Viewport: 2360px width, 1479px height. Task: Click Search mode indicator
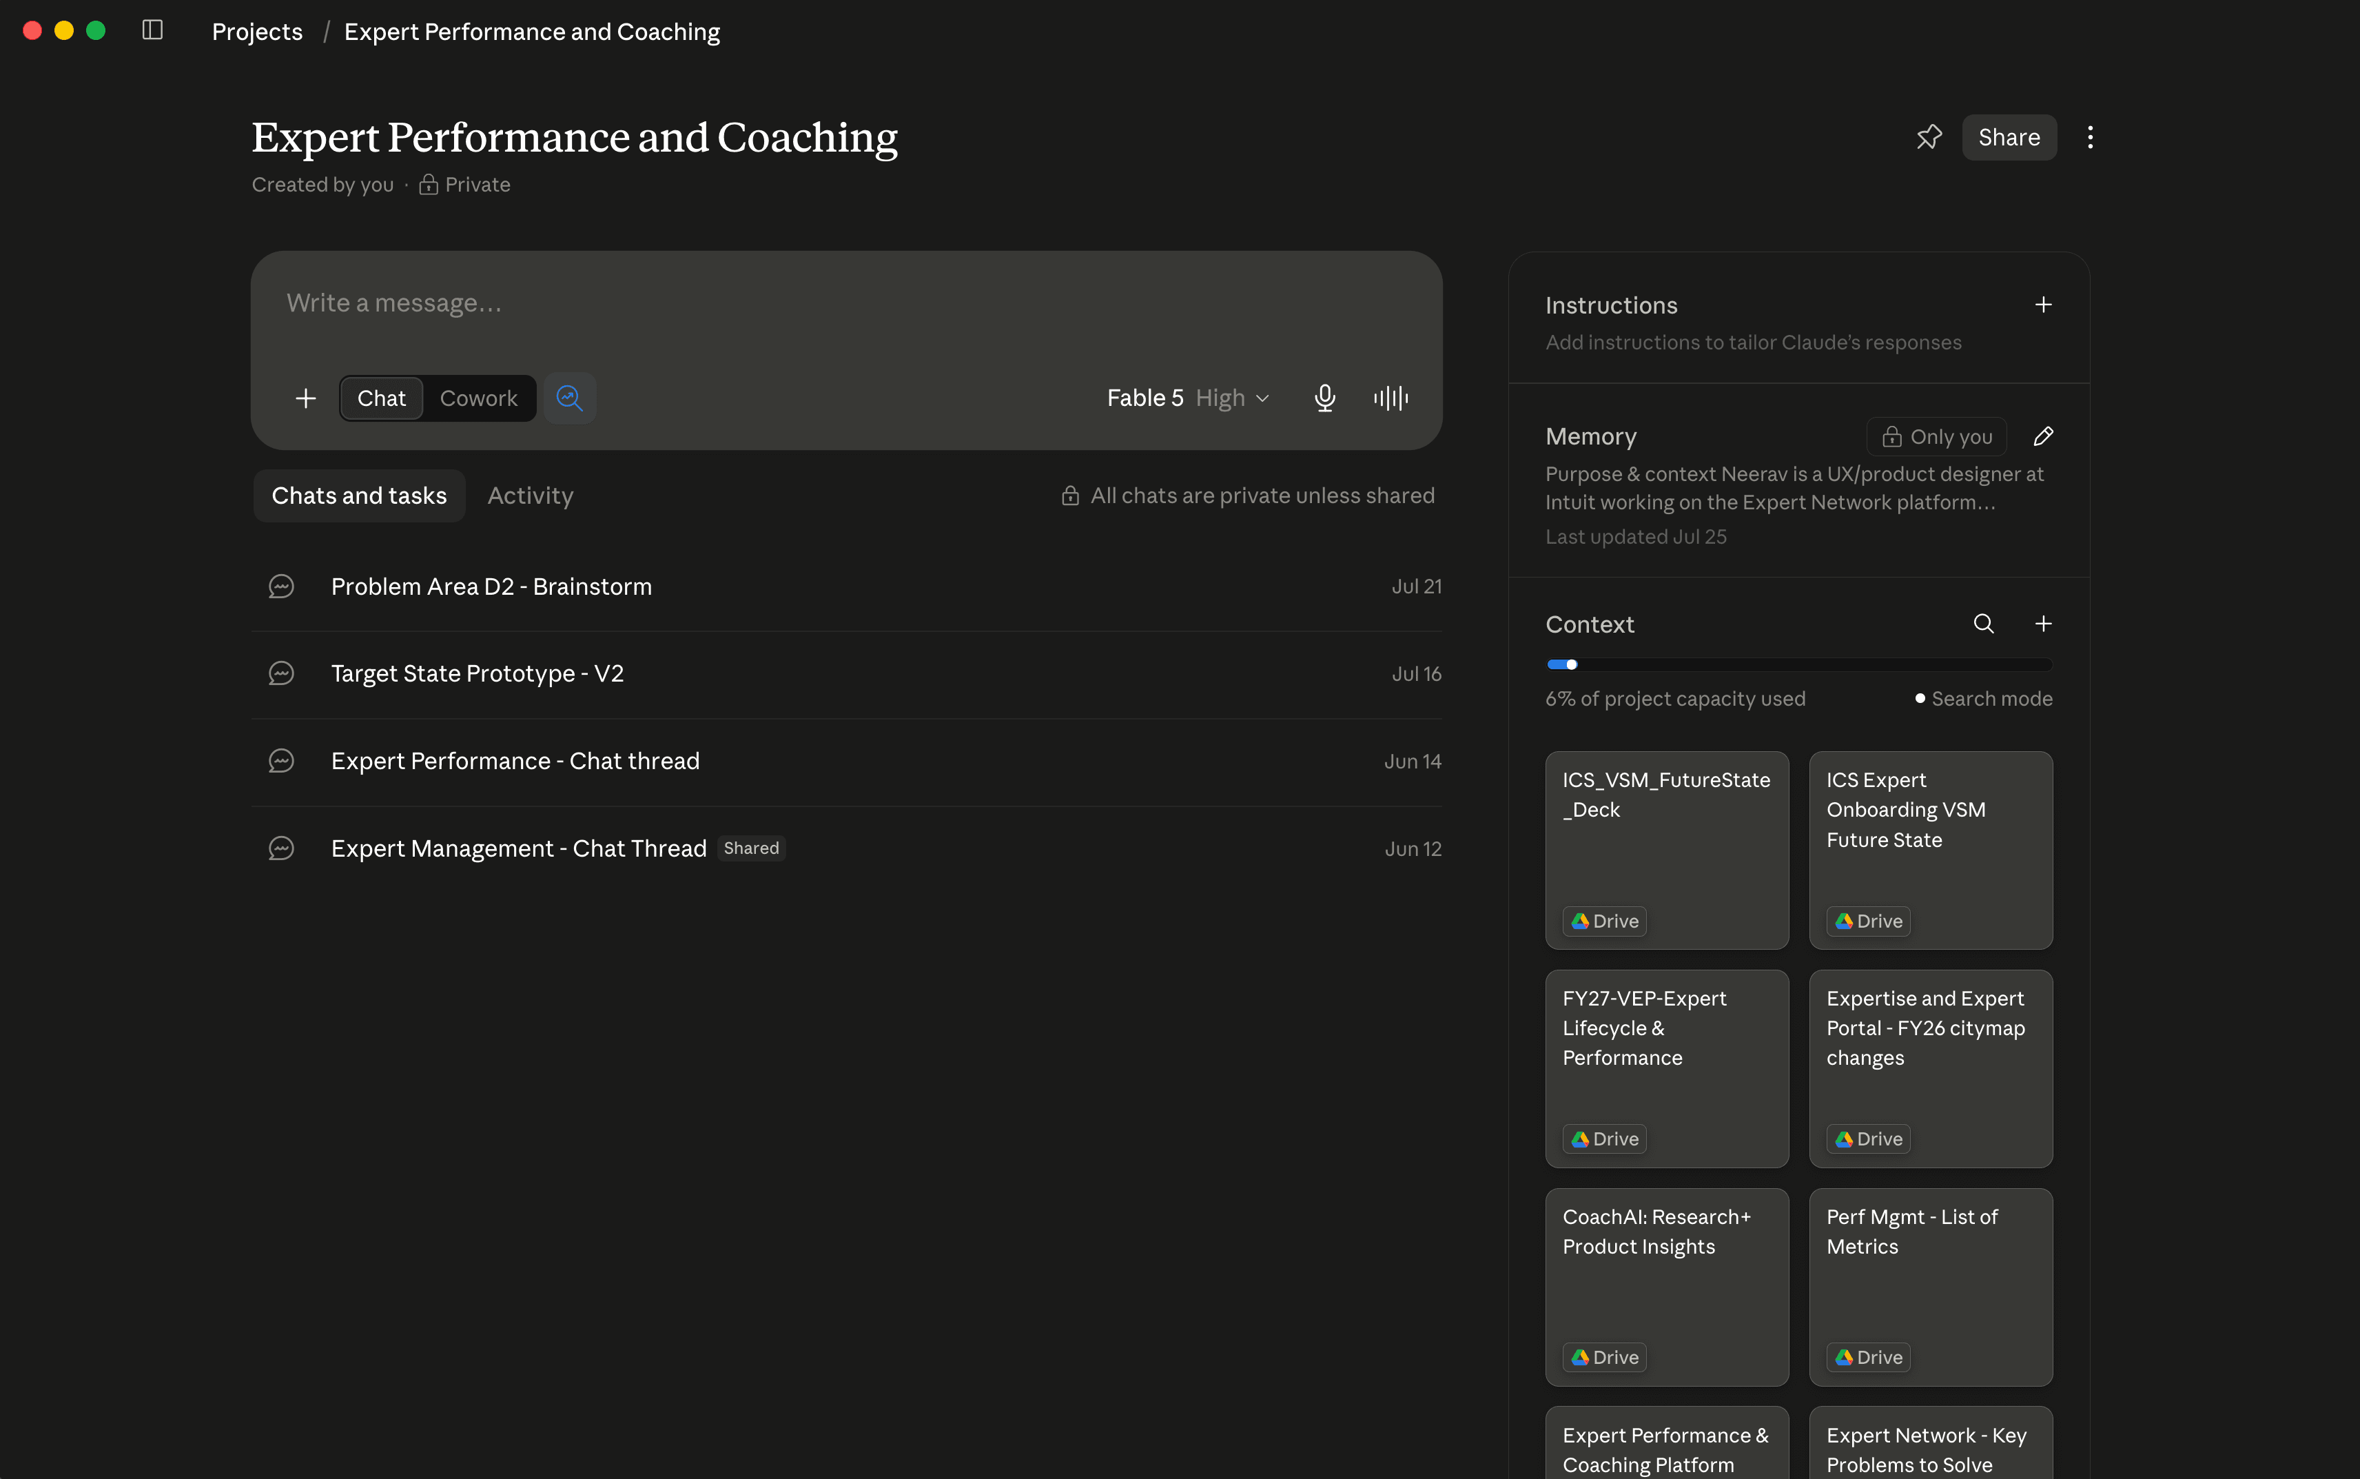pyautogui.click(x=1984, y=698)
